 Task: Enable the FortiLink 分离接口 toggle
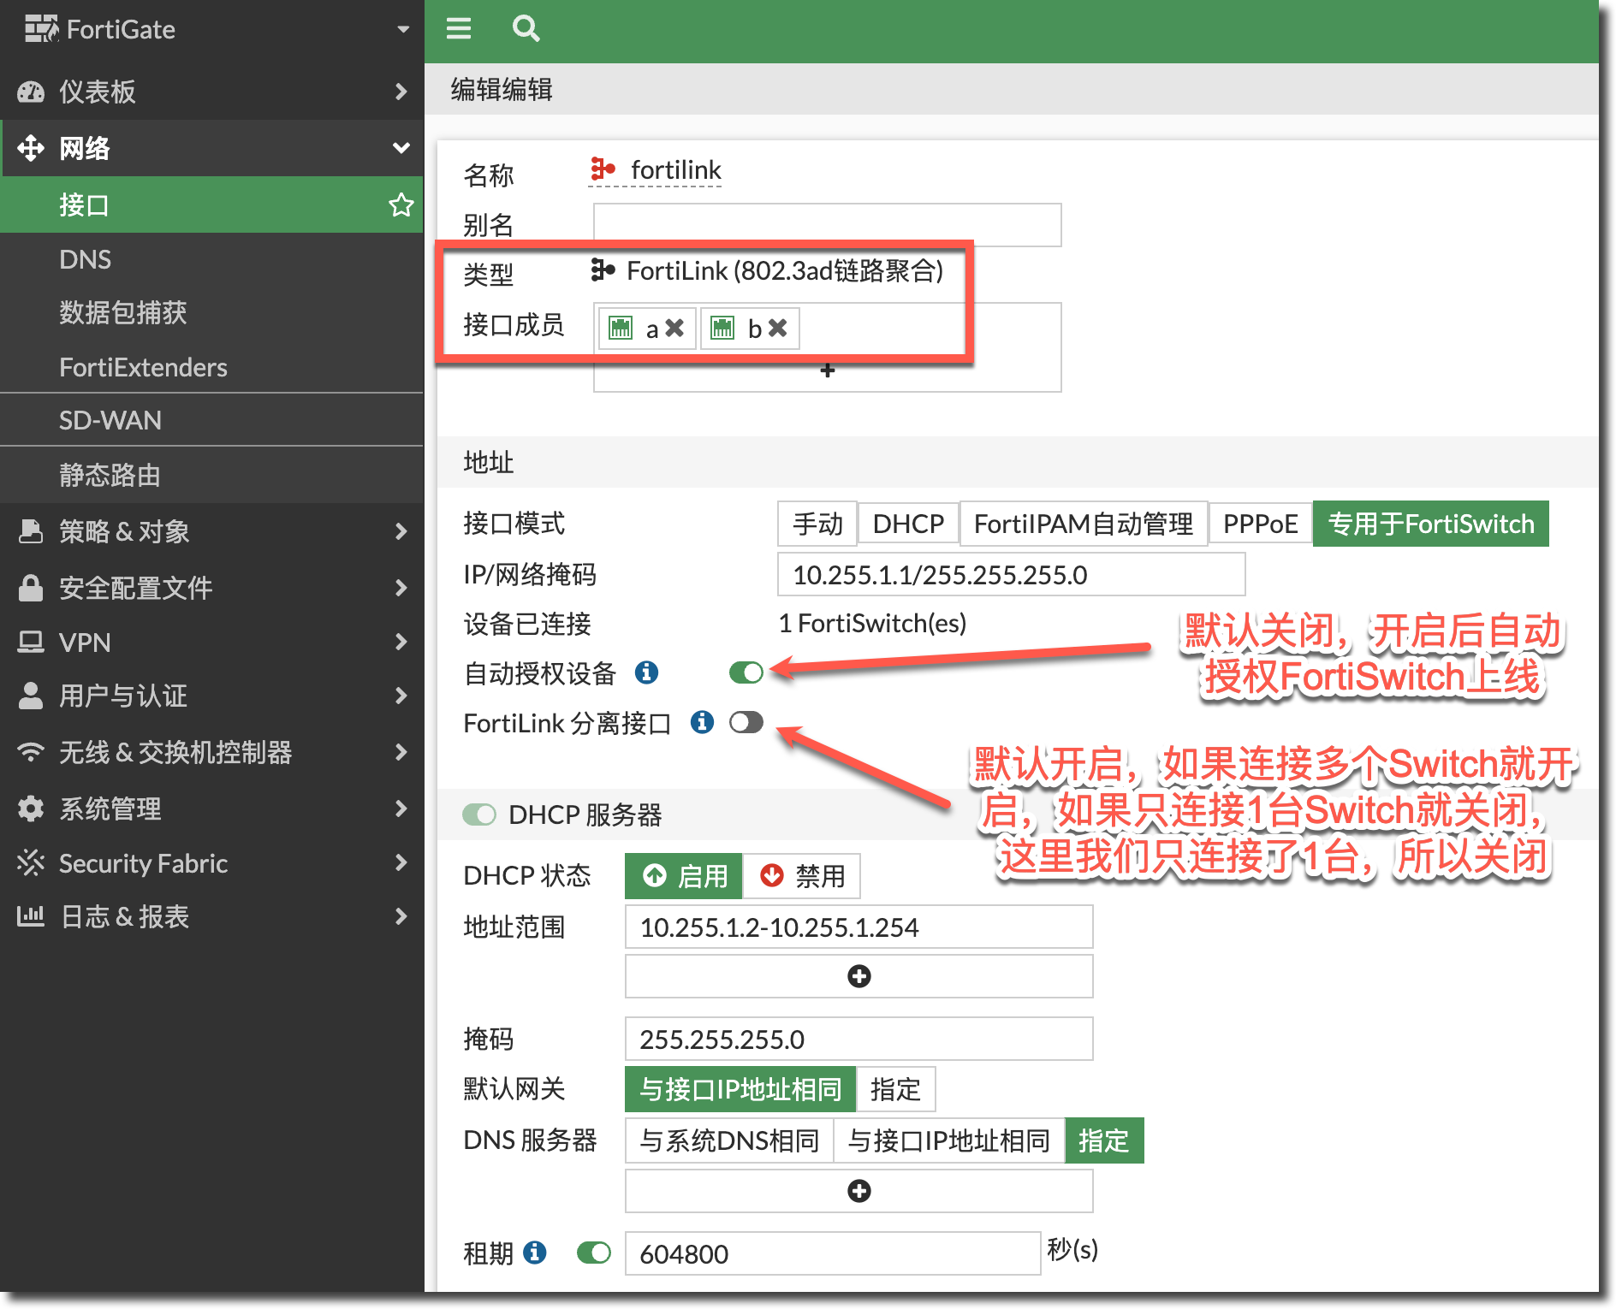746,723
